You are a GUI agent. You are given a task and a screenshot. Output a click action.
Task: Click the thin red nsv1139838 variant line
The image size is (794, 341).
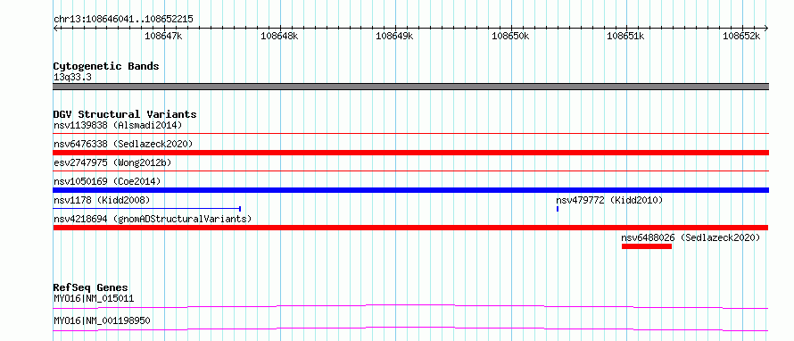coord(411,134)
